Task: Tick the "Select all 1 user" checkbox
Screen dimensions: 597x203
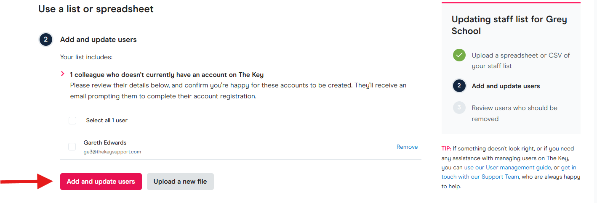Action: [x=72, y=121]
